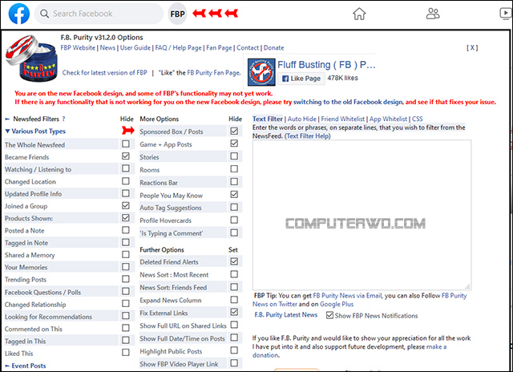
Task: Open the User Guide link
Action: [x=135, y=48]
